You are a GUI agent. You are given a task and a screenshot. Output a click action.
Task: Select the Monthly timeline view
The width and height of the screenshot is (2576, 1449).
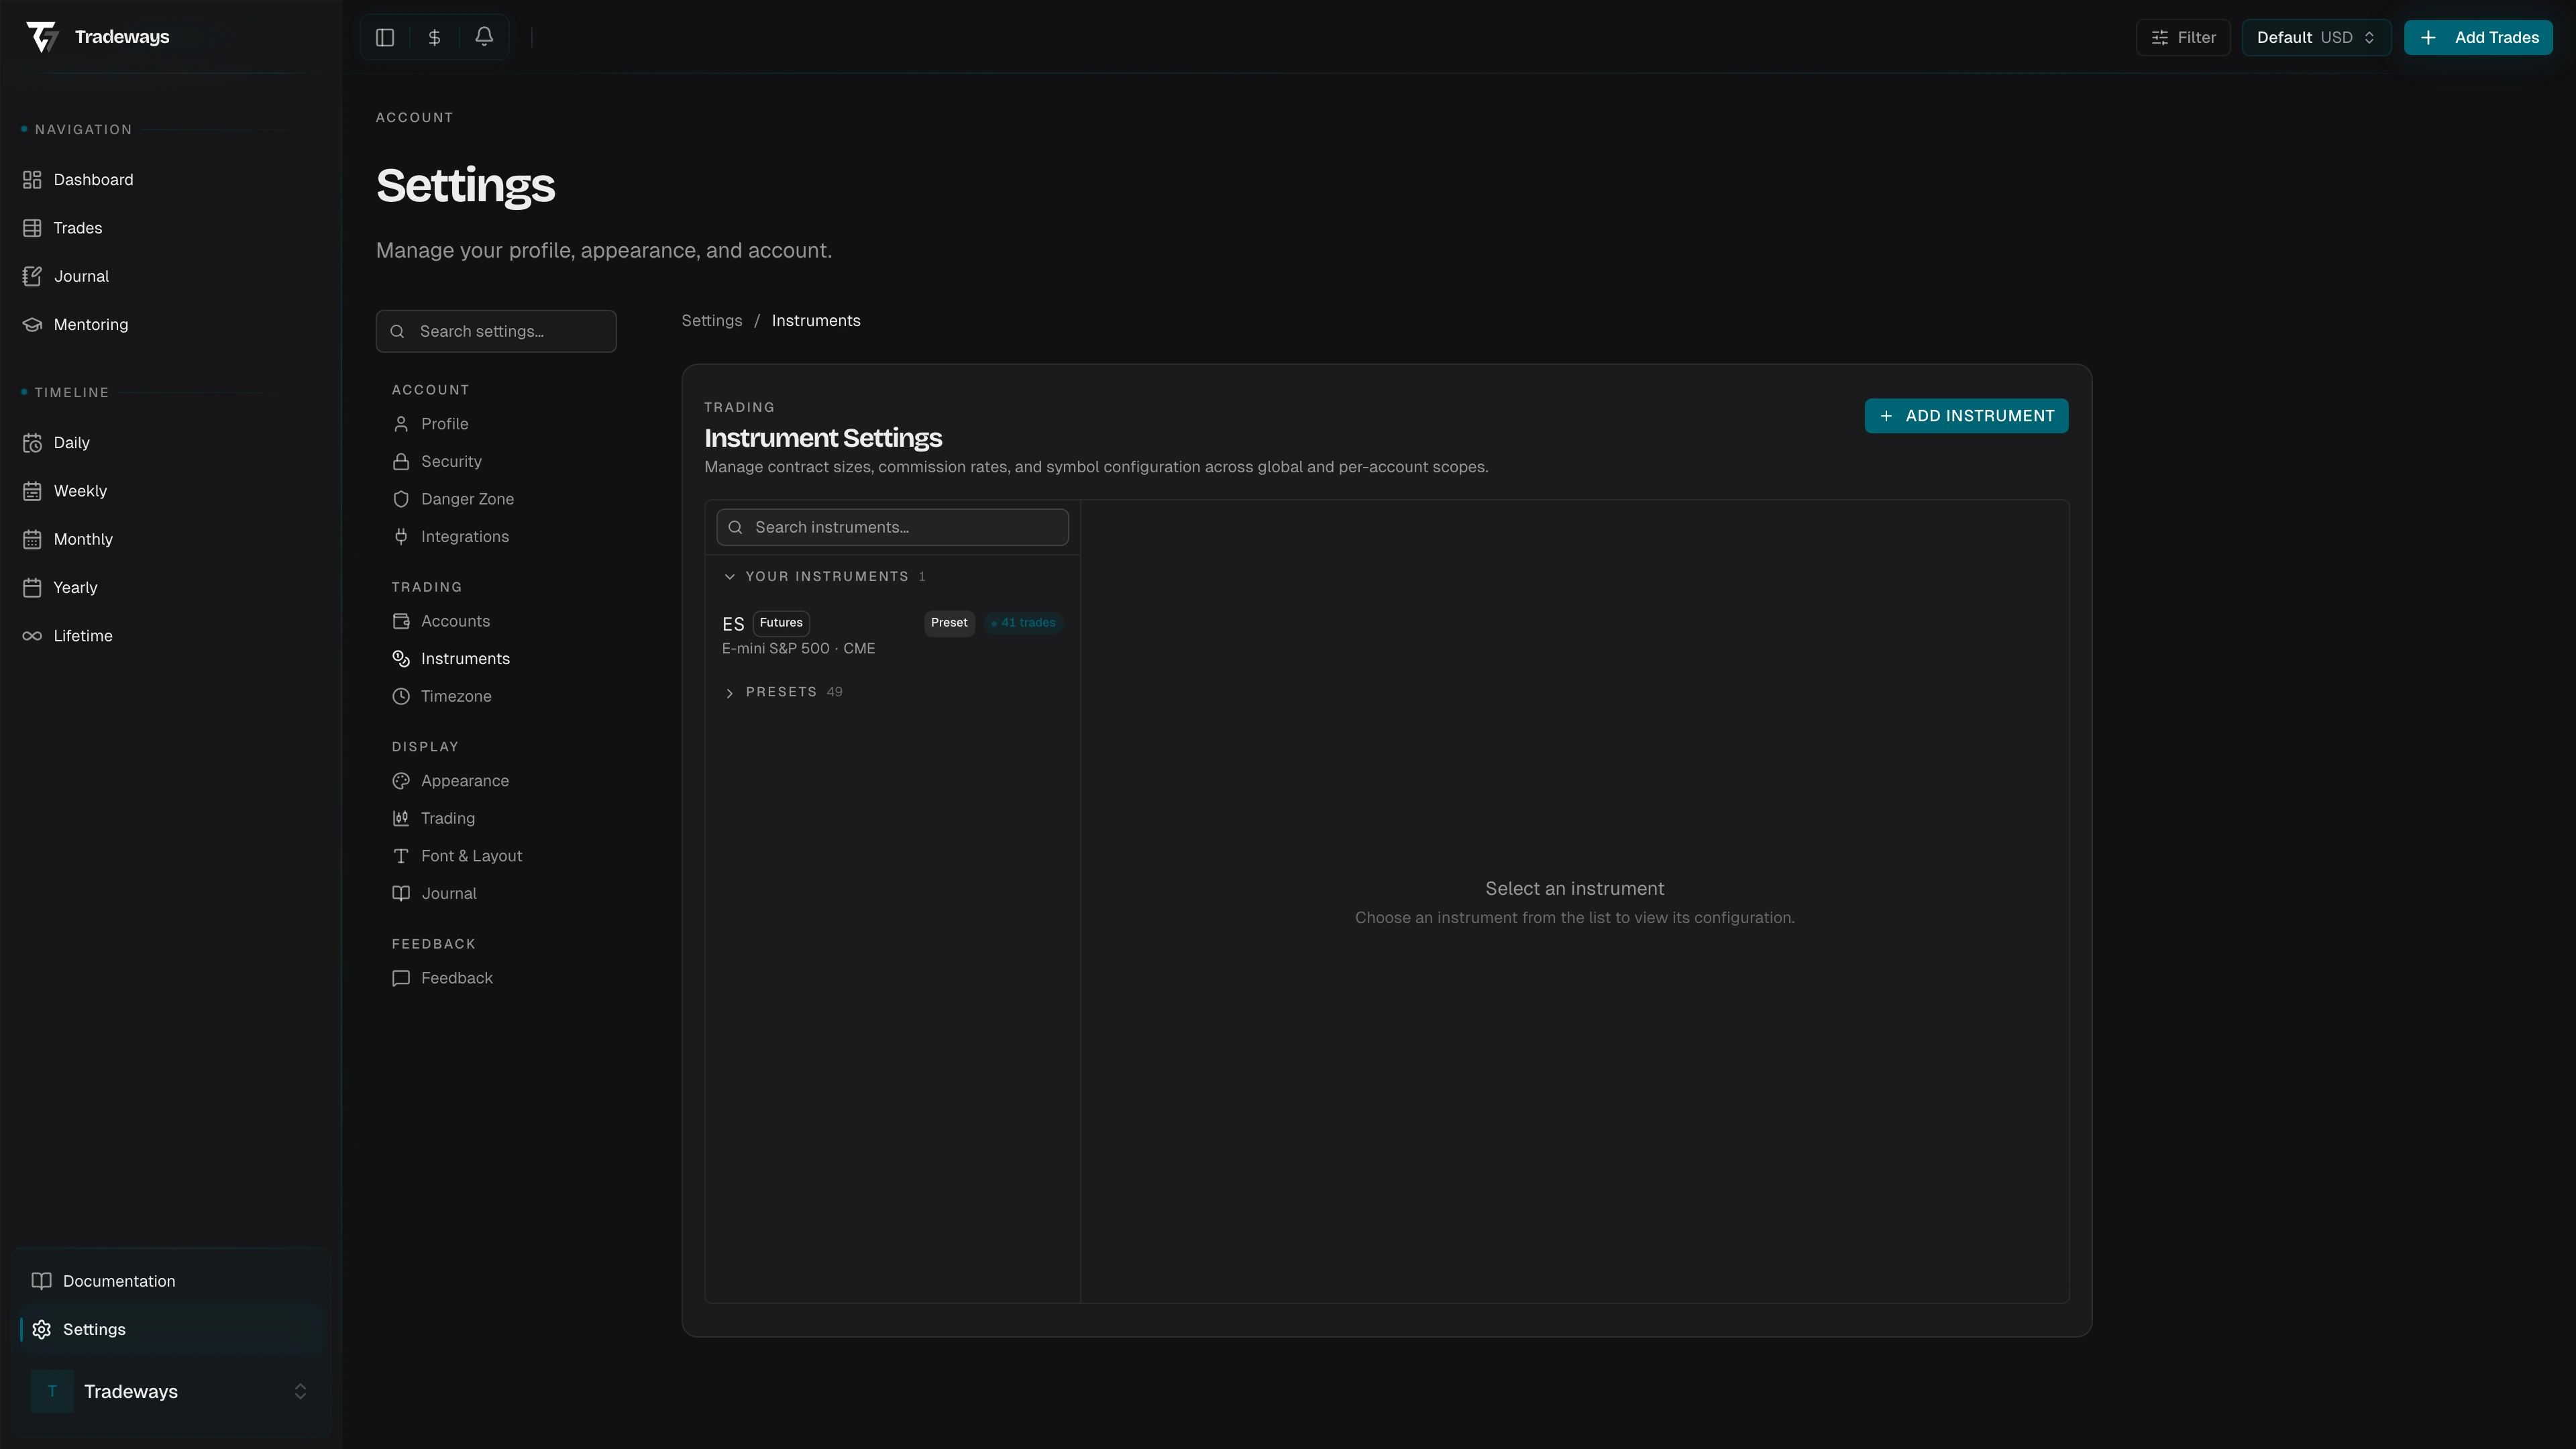83,539
